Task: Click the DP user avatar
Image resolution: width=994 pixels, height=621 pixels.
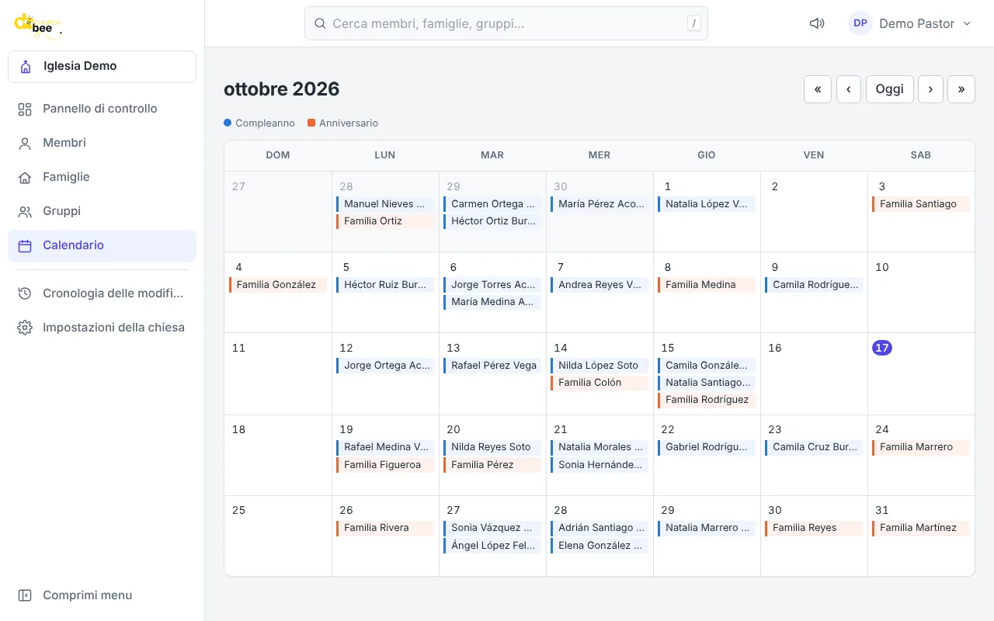Action: pos(860,23)
